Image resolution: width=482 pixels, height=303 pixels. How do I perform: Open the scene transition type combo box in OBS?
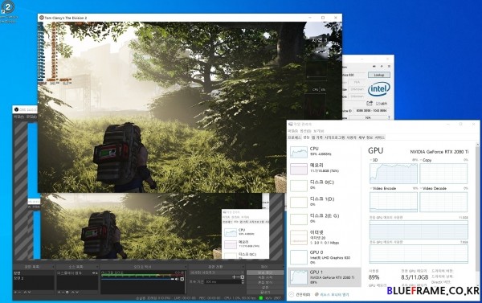(217, 272)
